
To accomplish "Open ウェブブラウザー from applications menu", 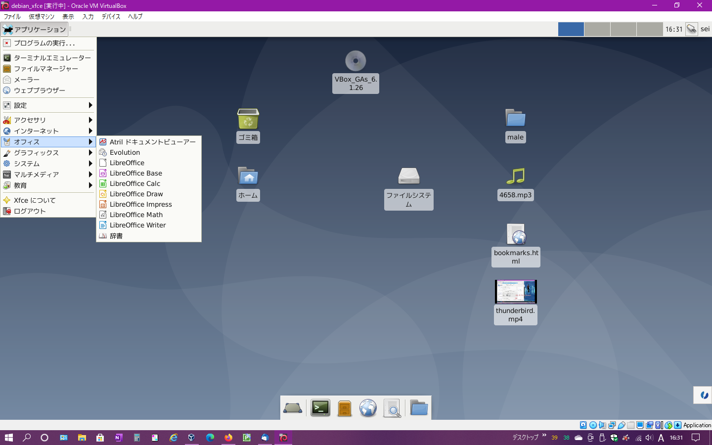I will click(48, 90).
